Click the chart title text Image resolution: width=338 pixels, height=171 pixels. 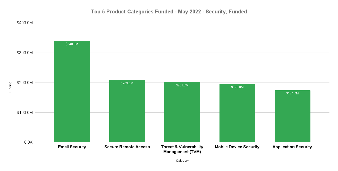tap(169, 12)
